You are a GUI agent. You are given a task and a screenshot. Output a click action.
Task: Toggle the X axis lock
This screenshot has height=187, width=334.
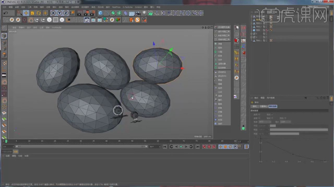point(53,13)
